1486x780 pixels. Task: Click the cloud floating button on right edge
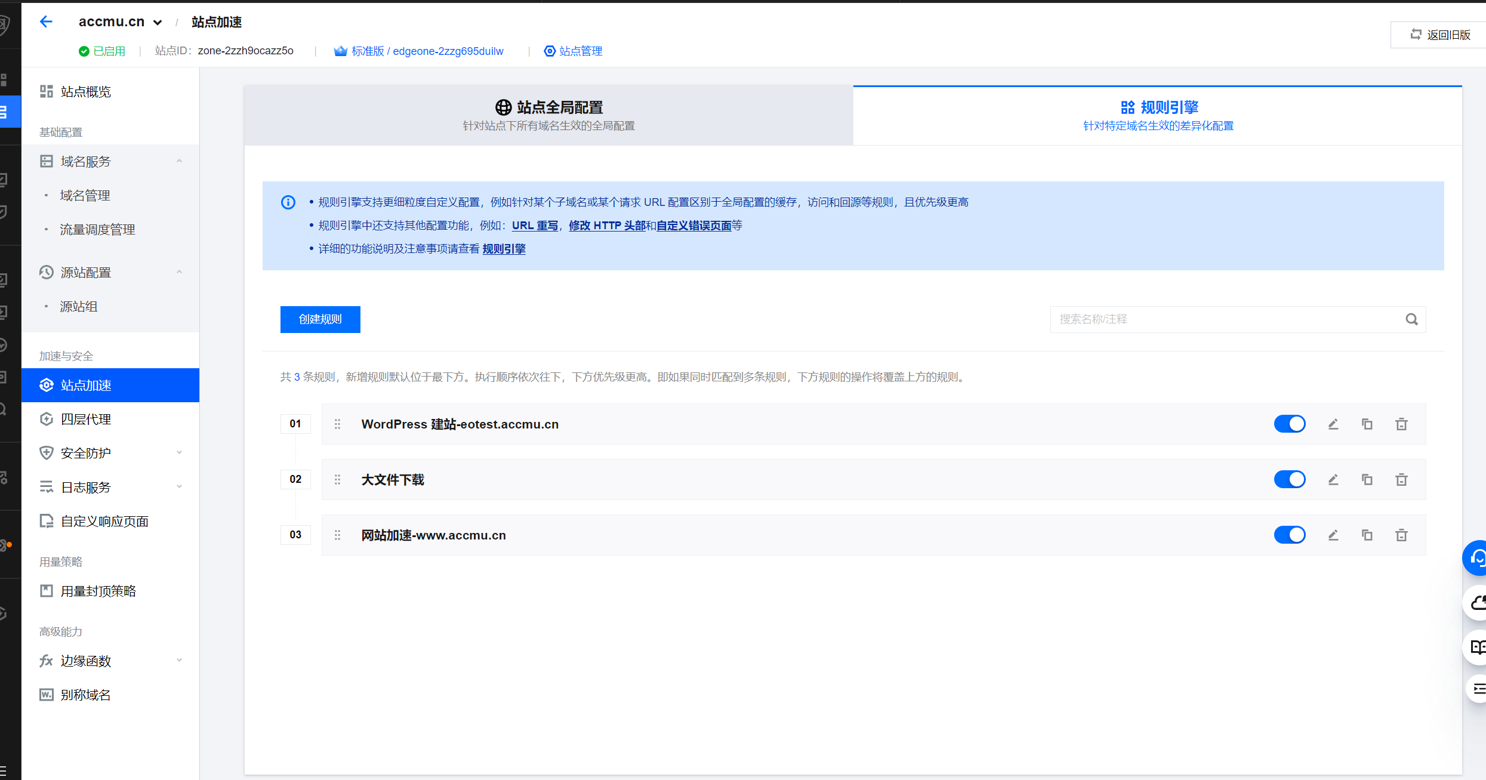point(1475,603)
